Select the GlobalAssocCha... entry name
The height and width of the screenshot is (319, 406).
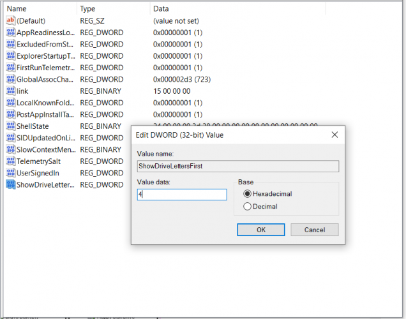(x=45, y=79)
